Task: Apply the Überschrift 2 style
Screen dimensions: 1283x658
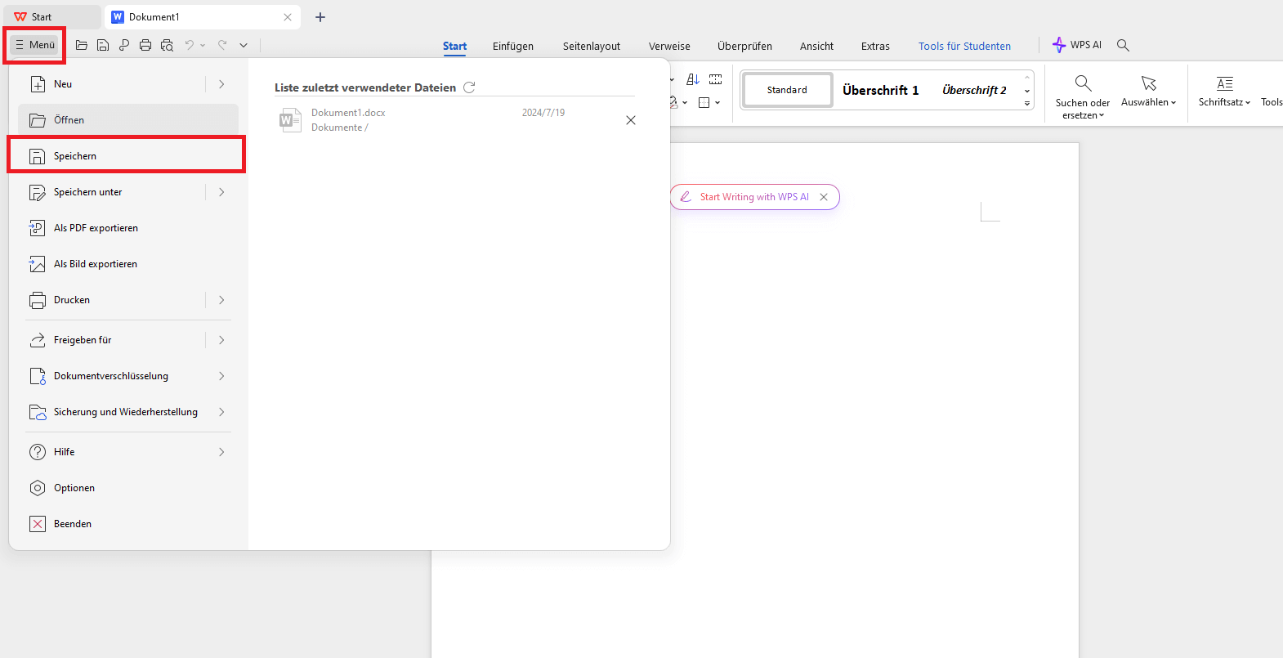Action: click(x=974, y=90)
